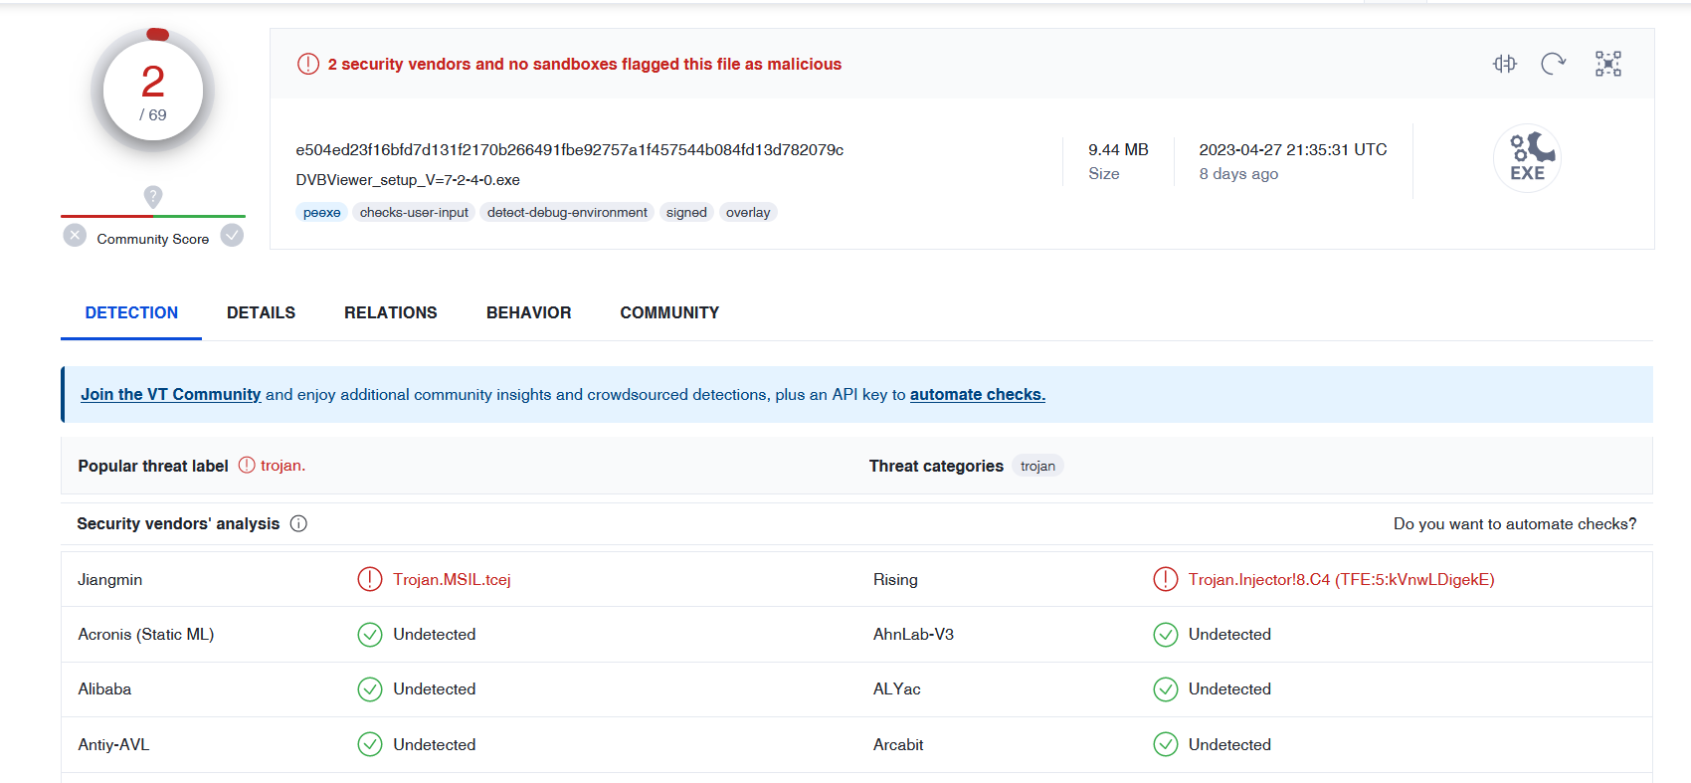Viewport: 1691px width, 783px height.
Task: Click the Trojan.Injector!8.C4 detection result
Action: click(x=1341, y=580)
